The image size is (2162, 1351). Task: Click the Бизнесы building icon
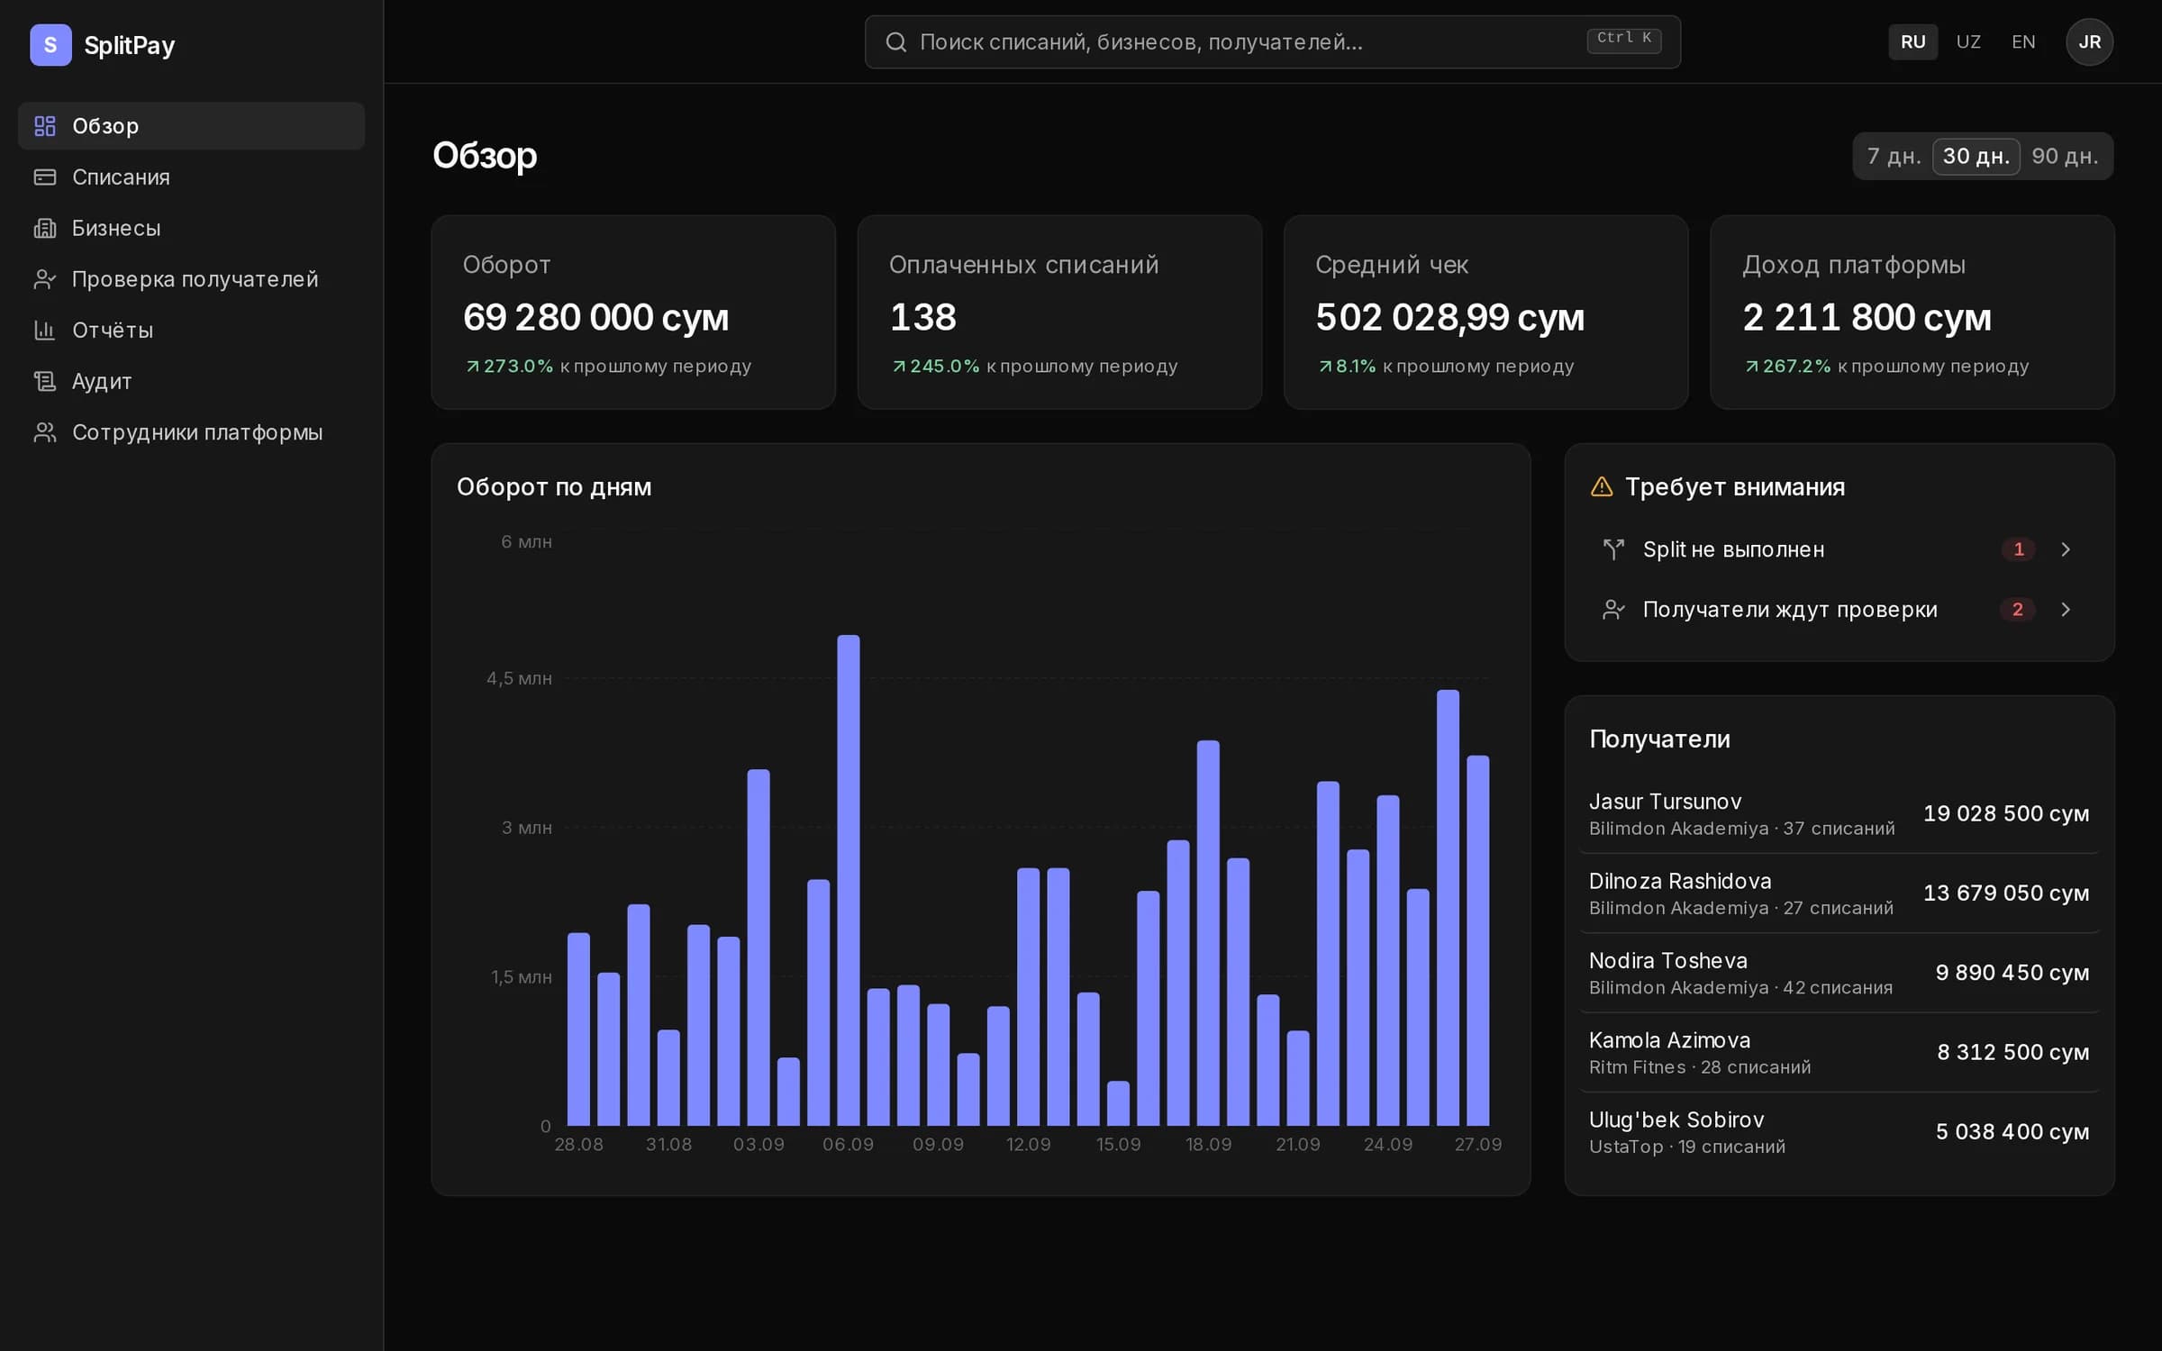[x=45, y=229]
